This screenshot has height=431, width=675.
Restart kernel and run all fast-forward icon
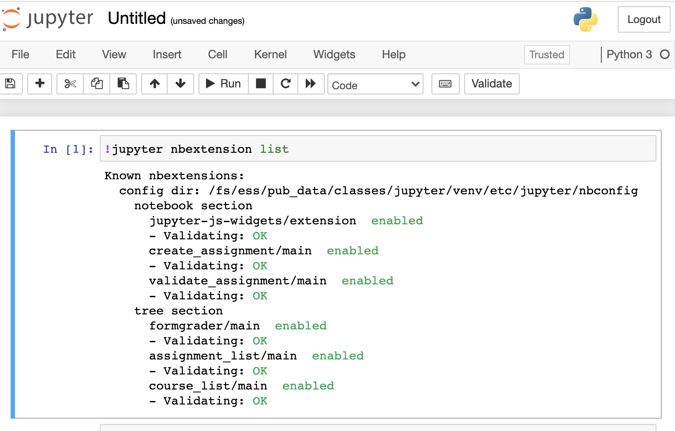[311, 83]
